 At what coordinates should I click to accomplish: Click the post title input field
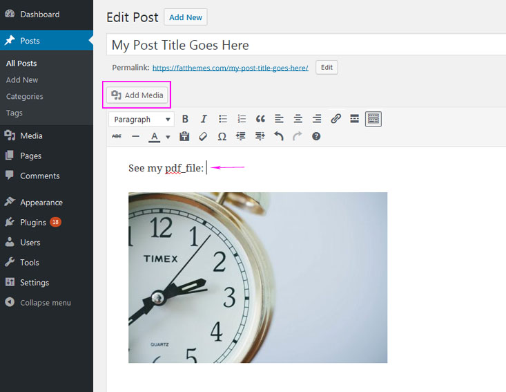(306, 45)
